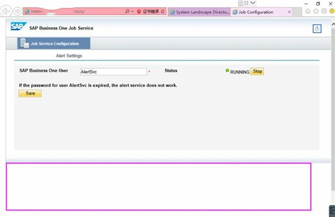Open browser tools gear icon
This screenshot has height=217, width=335.
324,11
